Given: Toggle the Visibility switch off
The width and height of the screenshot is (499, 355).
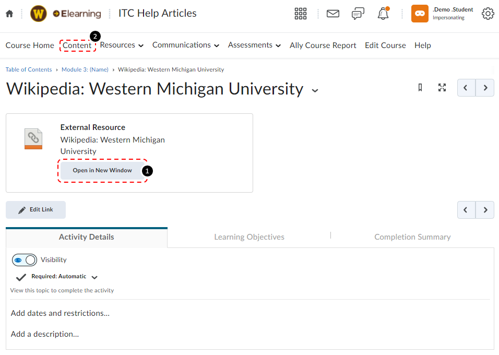Looking at the screenshot, I should [x=24, y=259].
